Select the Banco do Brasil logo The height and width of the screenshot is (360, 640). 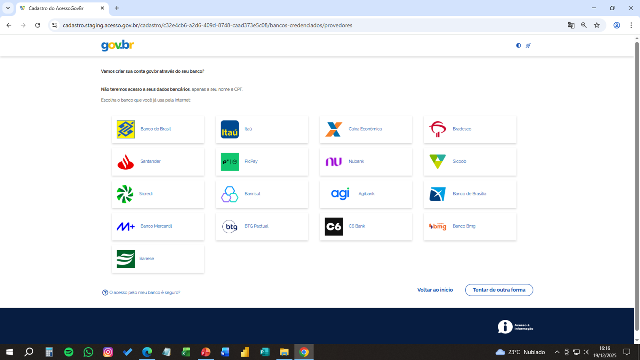(x=125, y=129)
